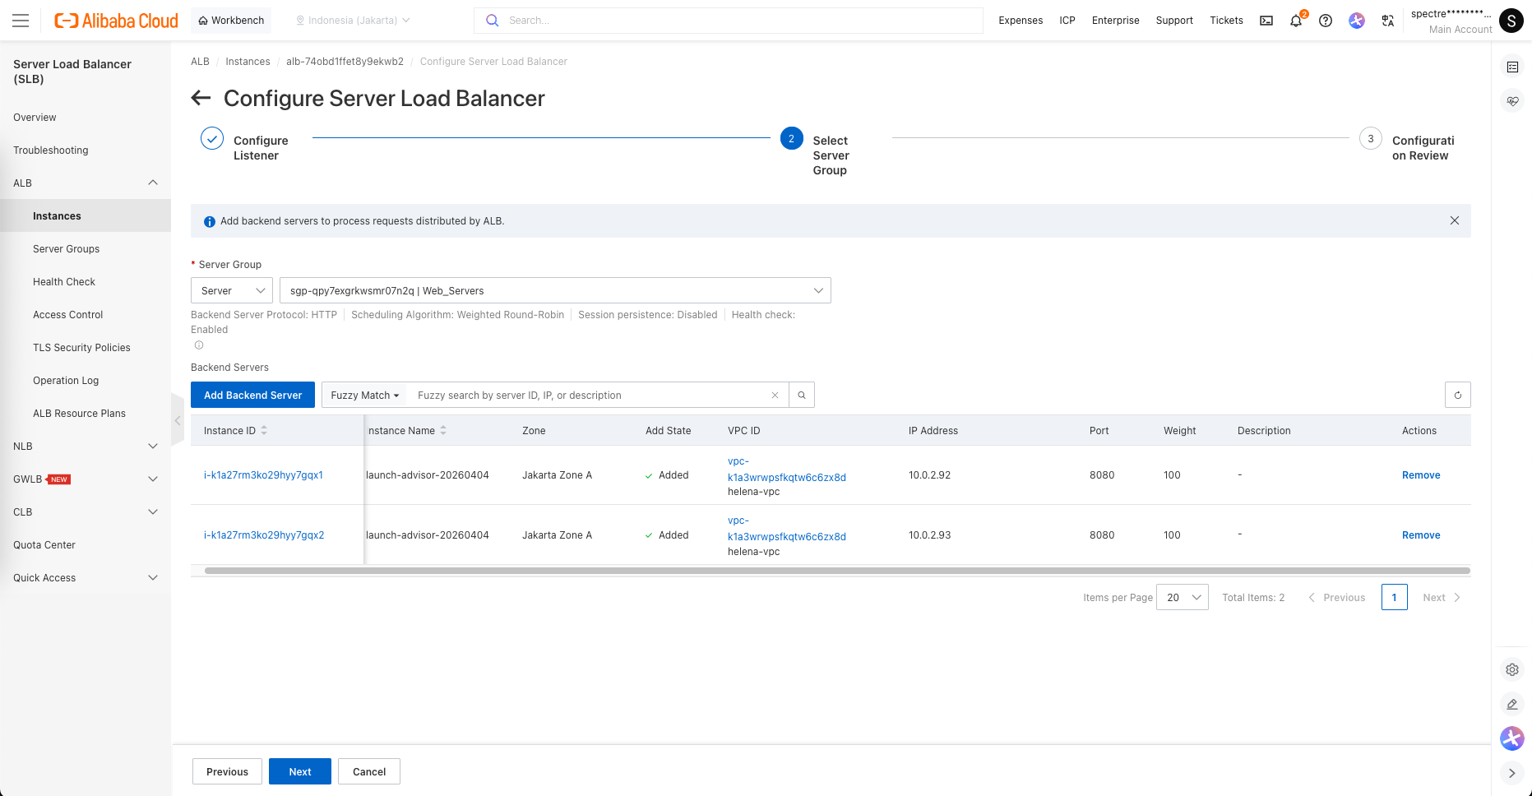Click the help question mark icon

(x=1326, y=21)
